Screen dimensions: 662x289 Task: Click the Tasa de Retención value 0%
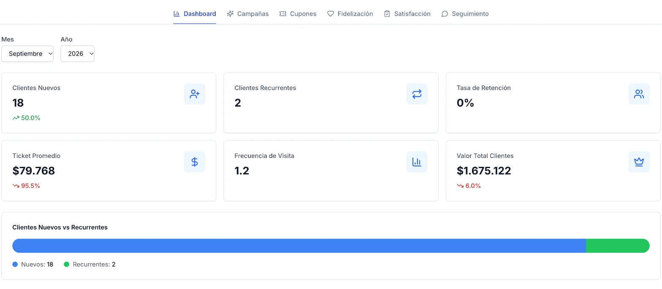[465, 103]
